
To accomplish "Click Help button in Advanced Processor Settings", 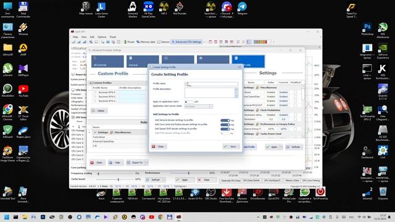I will tap(115, 163).
